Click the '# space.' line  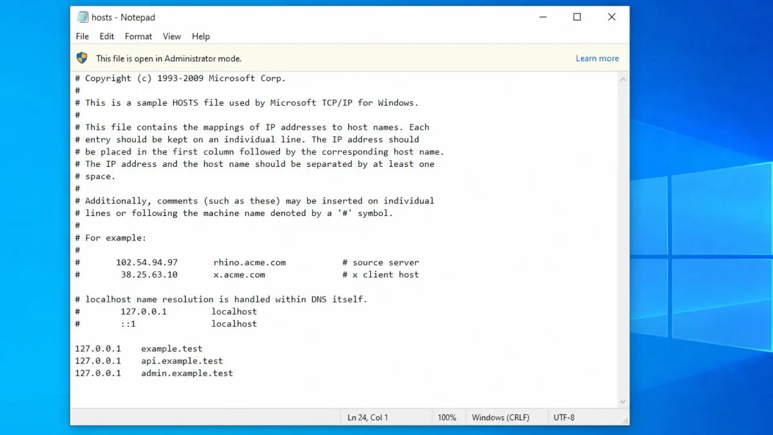pos(95,177)
